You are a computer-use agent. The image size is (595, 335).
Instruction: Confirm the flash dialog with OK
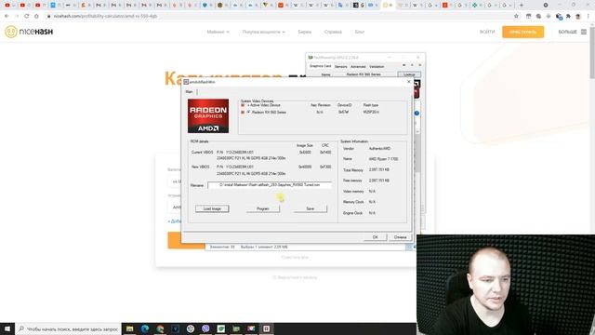[x=376, y=237]
